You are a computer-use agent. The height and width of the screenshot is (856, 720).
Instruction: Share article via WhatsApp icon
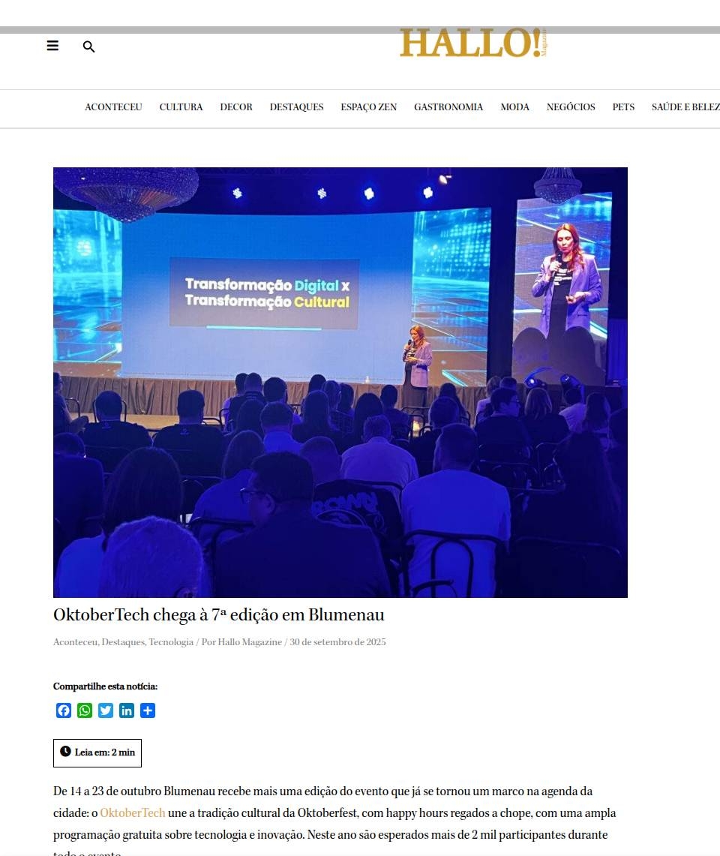coord(85,710)
